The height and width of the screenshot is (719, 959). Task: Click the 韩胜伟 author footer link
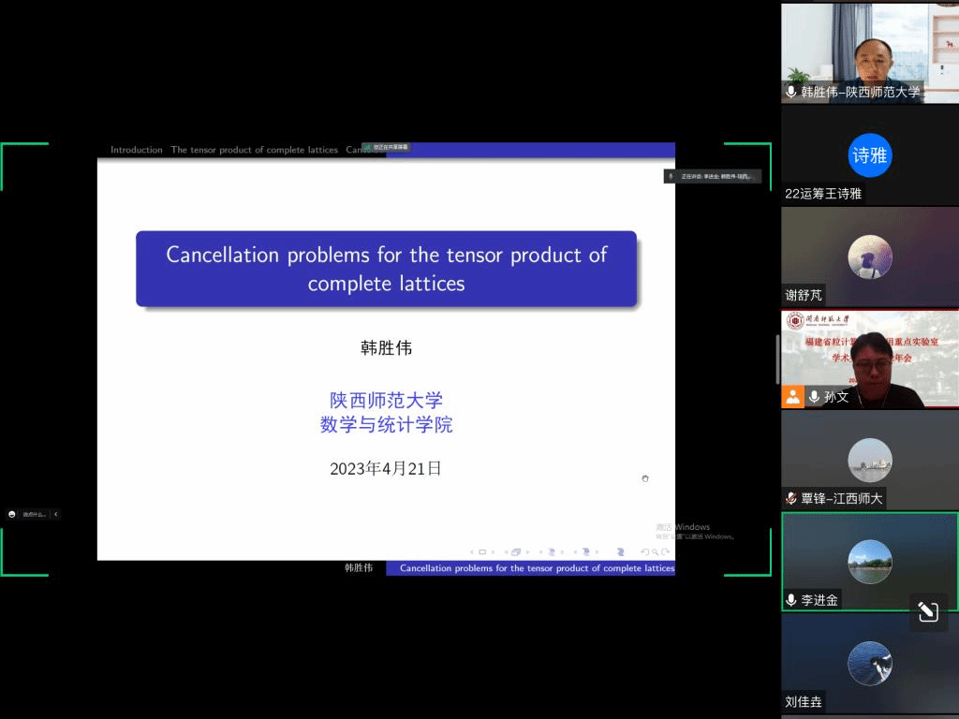click(x=359, y=568)
